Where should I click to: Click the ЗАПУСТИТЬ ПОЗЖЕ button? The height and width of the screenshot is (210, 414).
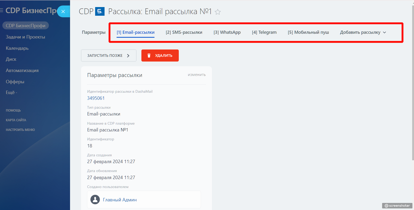[109, 56]
